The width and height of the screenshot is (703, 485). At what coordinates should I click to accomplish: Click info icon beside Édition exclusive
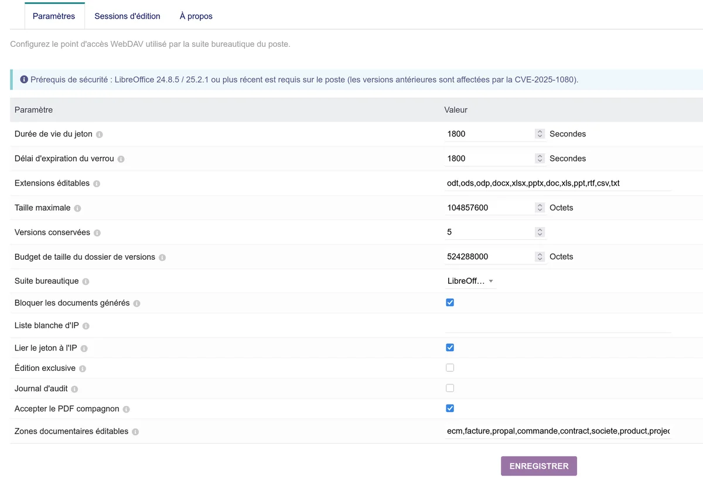83,369
